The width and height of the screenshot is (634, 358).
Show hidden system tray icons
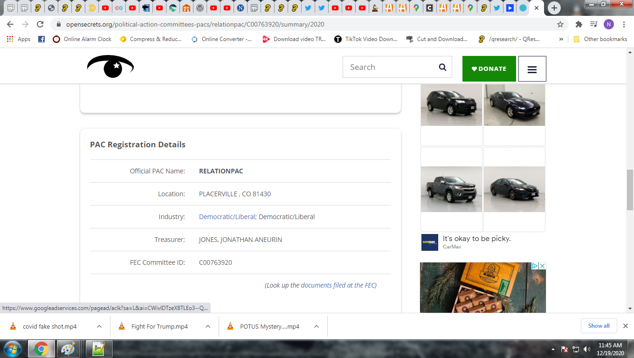click(553, 349)
